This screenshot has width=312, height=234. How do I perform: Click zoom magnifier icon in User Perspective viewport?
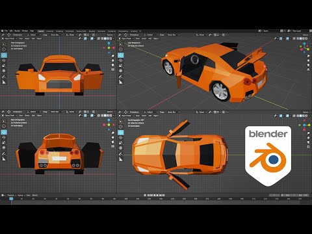(x=308, y=56)
